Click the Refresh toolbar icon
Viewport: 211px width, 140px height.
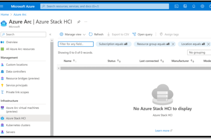coord(91,34)
